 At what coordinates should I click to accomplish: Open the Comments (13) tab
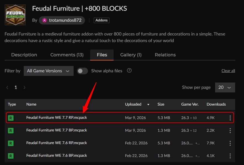[67, 55]
